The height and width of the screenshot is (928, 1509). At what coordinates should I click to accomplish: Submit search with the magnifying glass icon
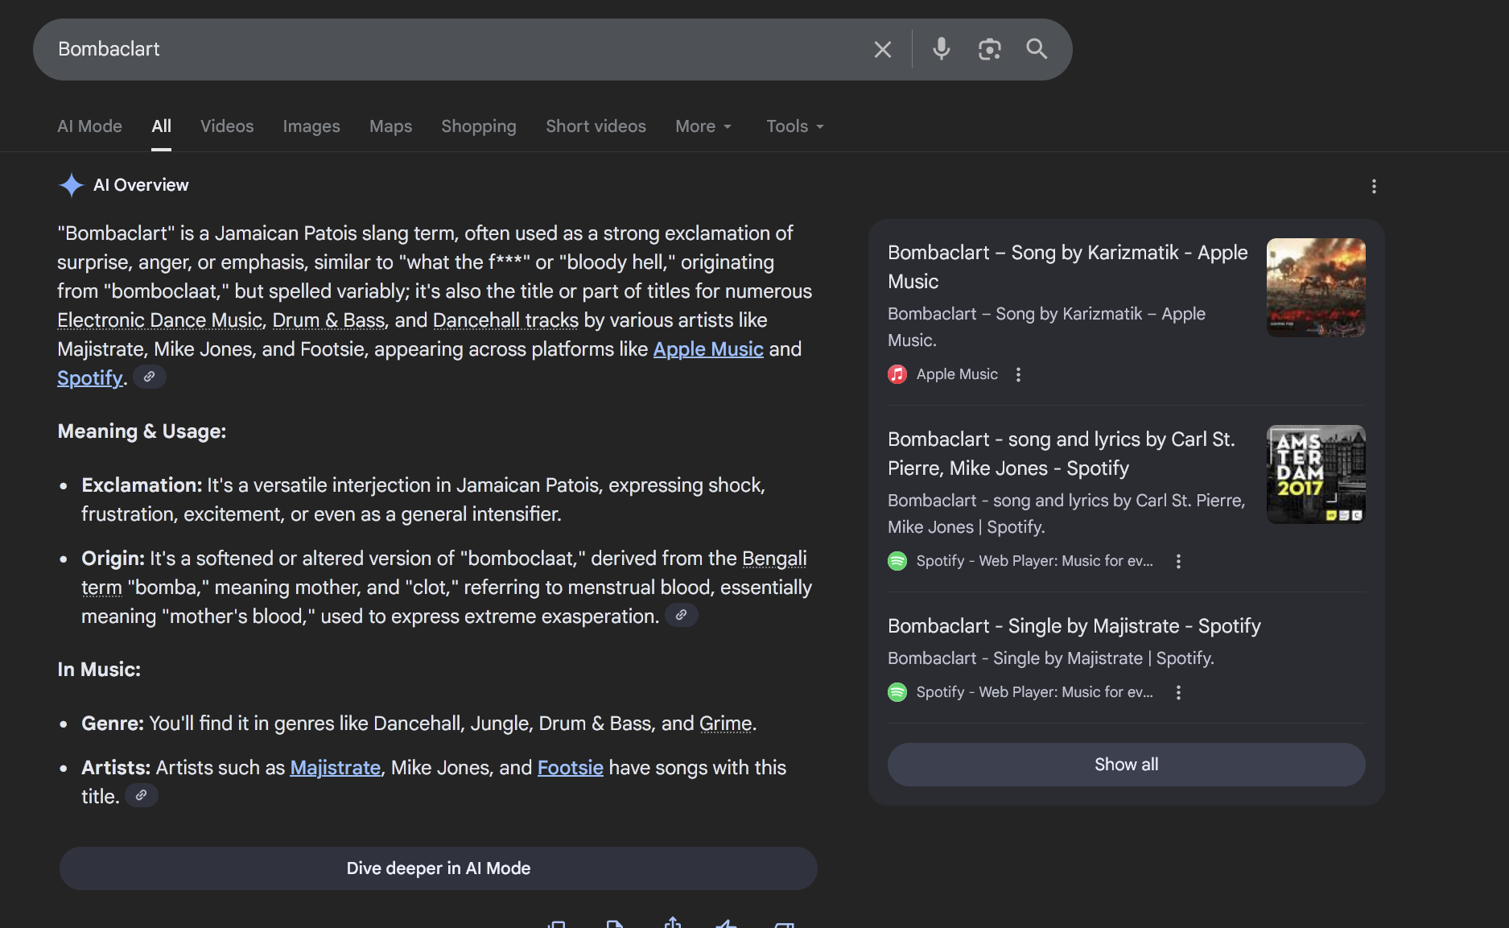1037,49
